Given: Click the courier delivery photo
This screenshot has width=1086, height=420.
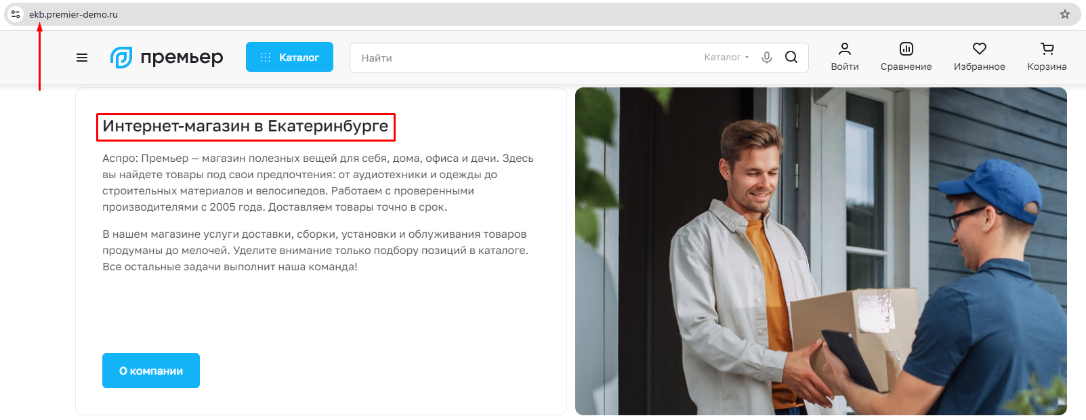Looking at the screenshot, I should click(821, 251).
